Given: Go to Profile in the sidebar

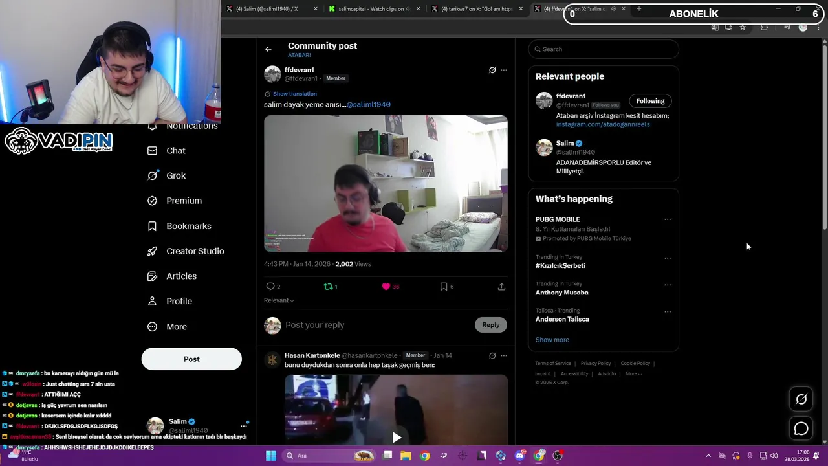Looking at the screenshot, I should pyautogui.click(x=169, y=301).
